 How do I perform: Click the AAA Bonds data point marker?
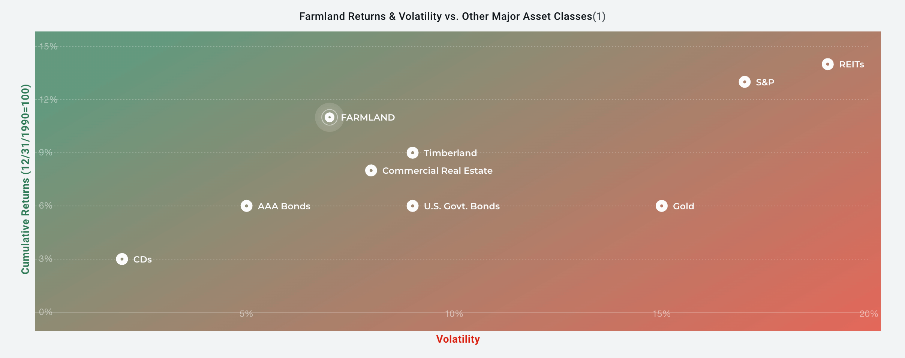point(246,206)
